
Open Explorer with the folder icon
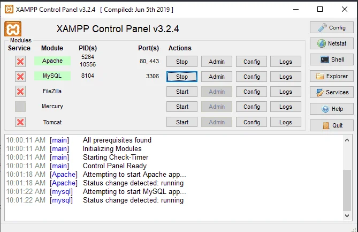click(x=332, y=76)
